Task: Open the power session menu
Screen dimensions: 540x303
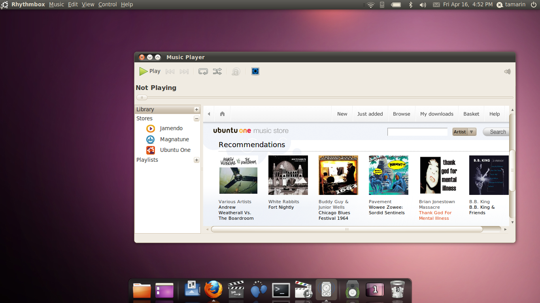Action: pyautogui.click(x=534, y=5)
